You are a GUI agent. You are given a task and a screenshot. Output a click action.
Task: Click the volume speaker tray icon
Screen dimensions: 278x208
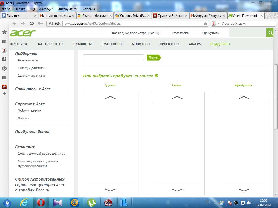(249, 203)
